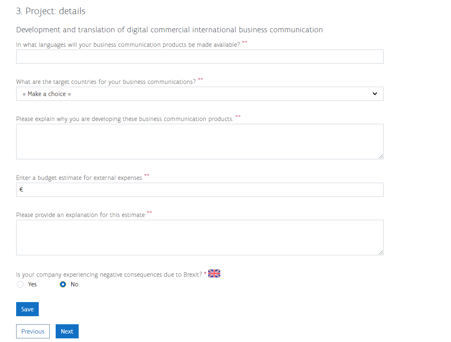
Task: Click the euro symbol in budget field
Action: 21,189
